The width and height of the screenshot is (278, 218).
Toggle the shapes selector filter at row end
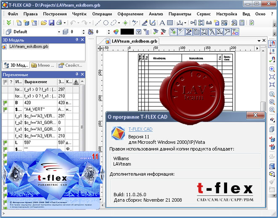pyautogui.click(x=235, y=32)
